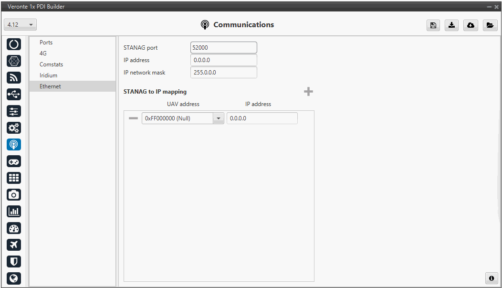Click the floppy disk save icon
This screenshot has height=288, width=502.
(433, 26)
